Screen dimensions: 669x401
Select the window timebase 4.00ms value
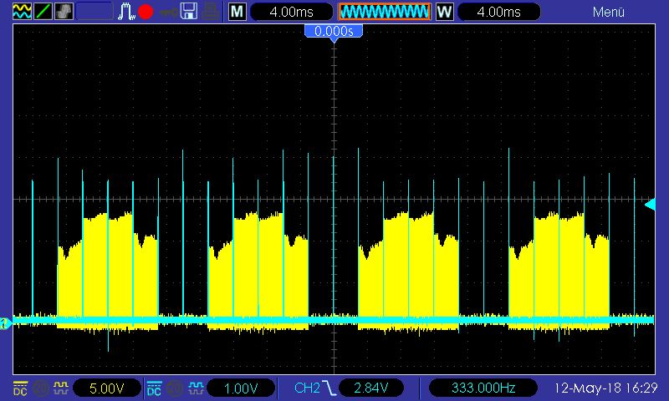click(497, 12)
